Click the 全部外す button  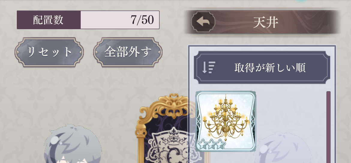click(128, 52)
